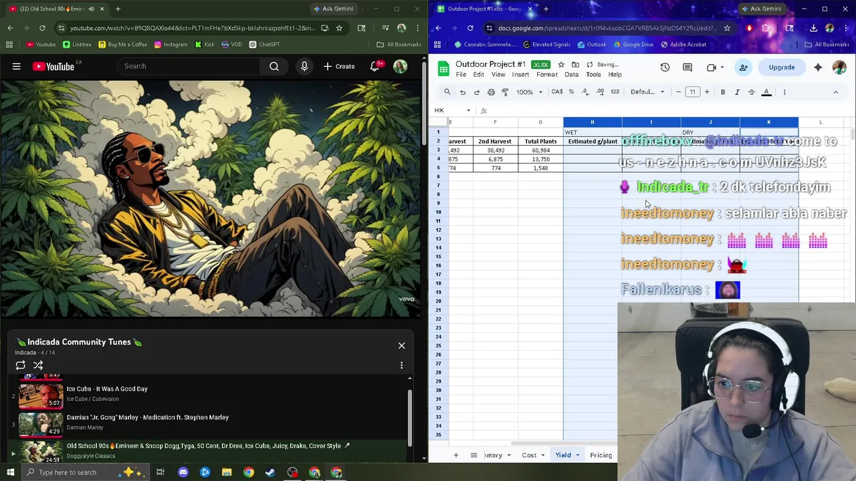Screen dimensions: 856x481
Task: Open the Format menu in Sheets
Action: pos(546,75)
